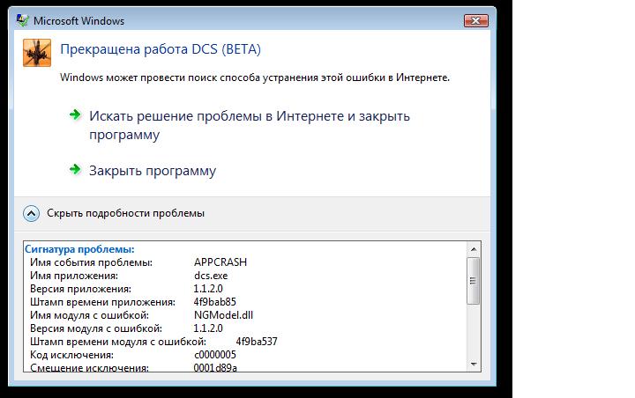Click the '4f9bab85' application timestamp value
635x398 pixels.
click(214, 302)
